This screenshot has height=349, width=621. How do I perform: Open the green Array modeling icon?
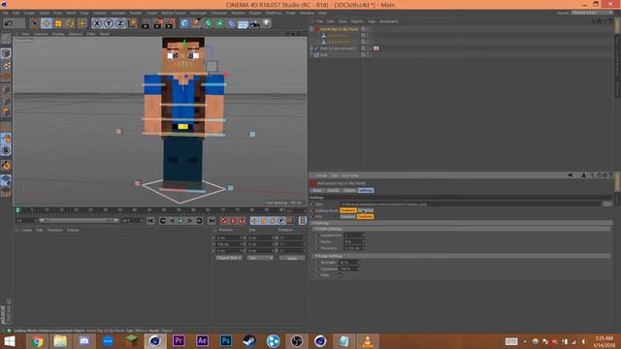(220, 23)
